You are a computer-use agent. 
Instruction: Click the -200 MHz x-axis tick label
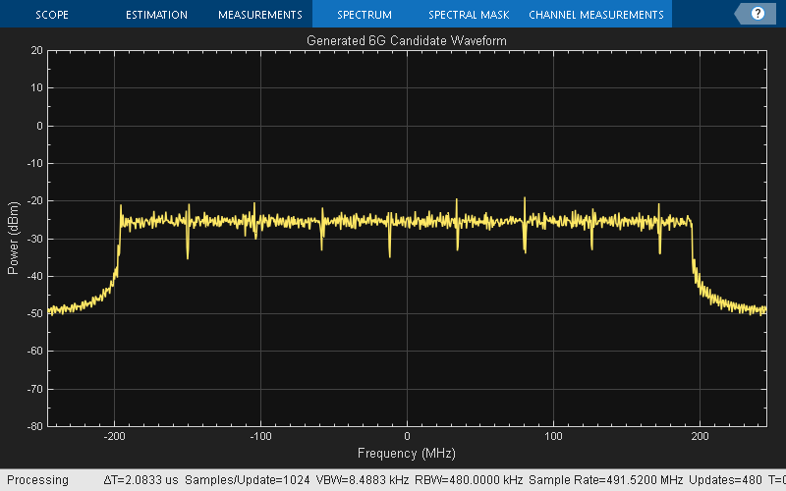coord(114,437)
